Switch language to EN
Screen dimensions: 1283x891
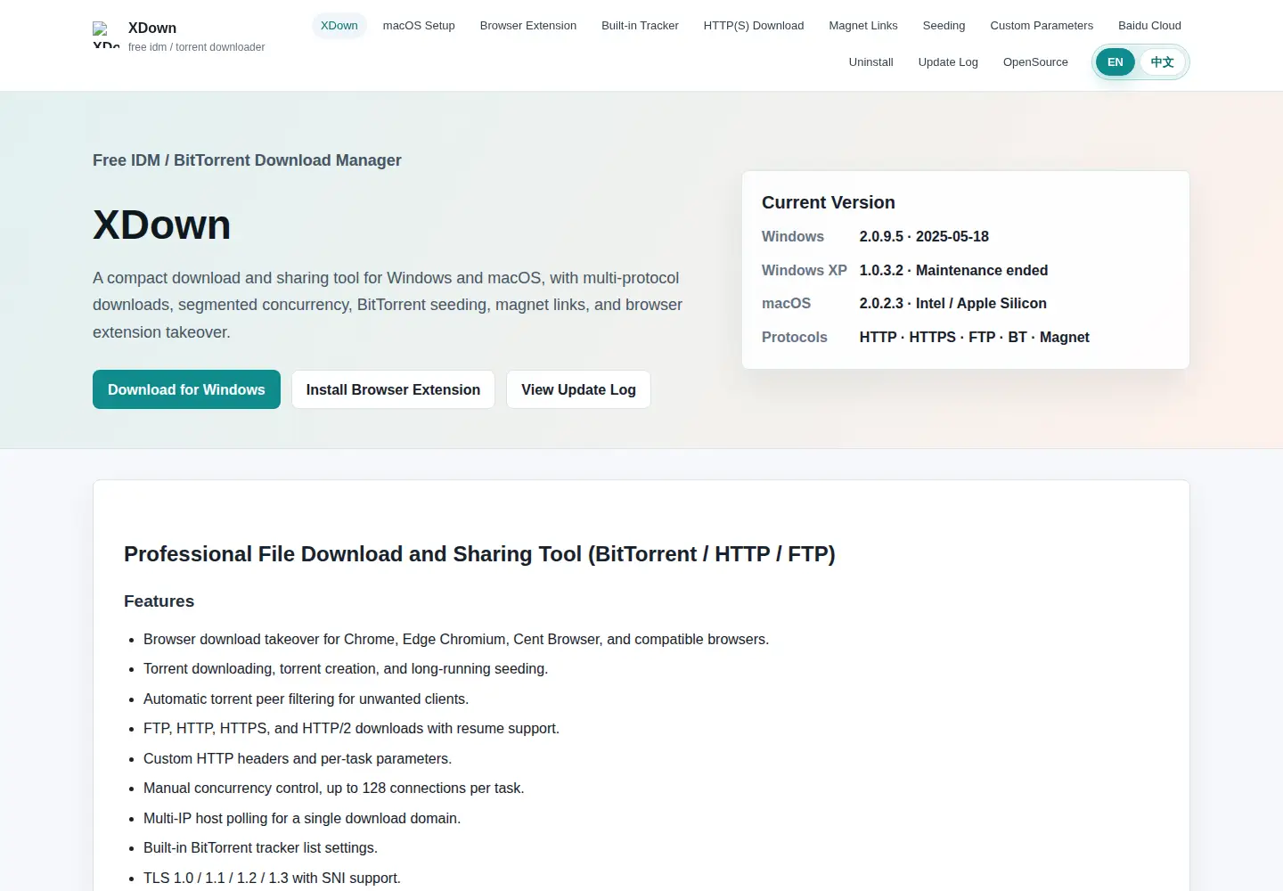1115,62
